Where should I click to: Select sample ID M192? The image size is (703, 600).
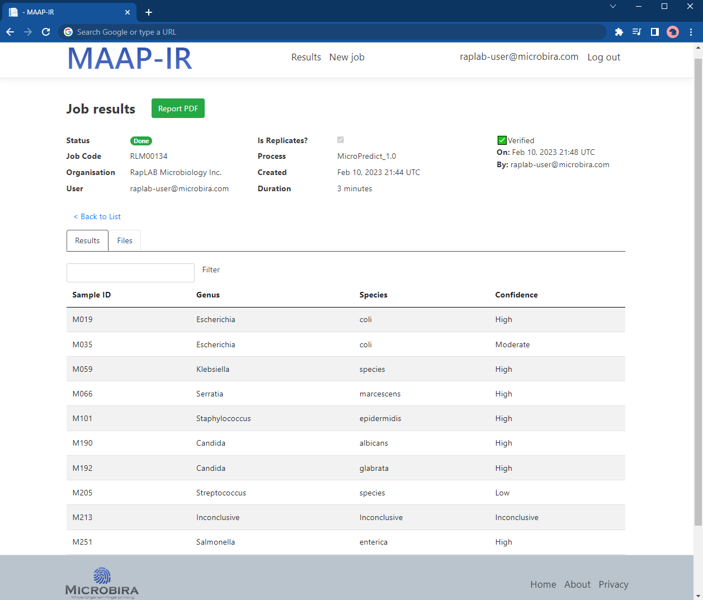83,468
